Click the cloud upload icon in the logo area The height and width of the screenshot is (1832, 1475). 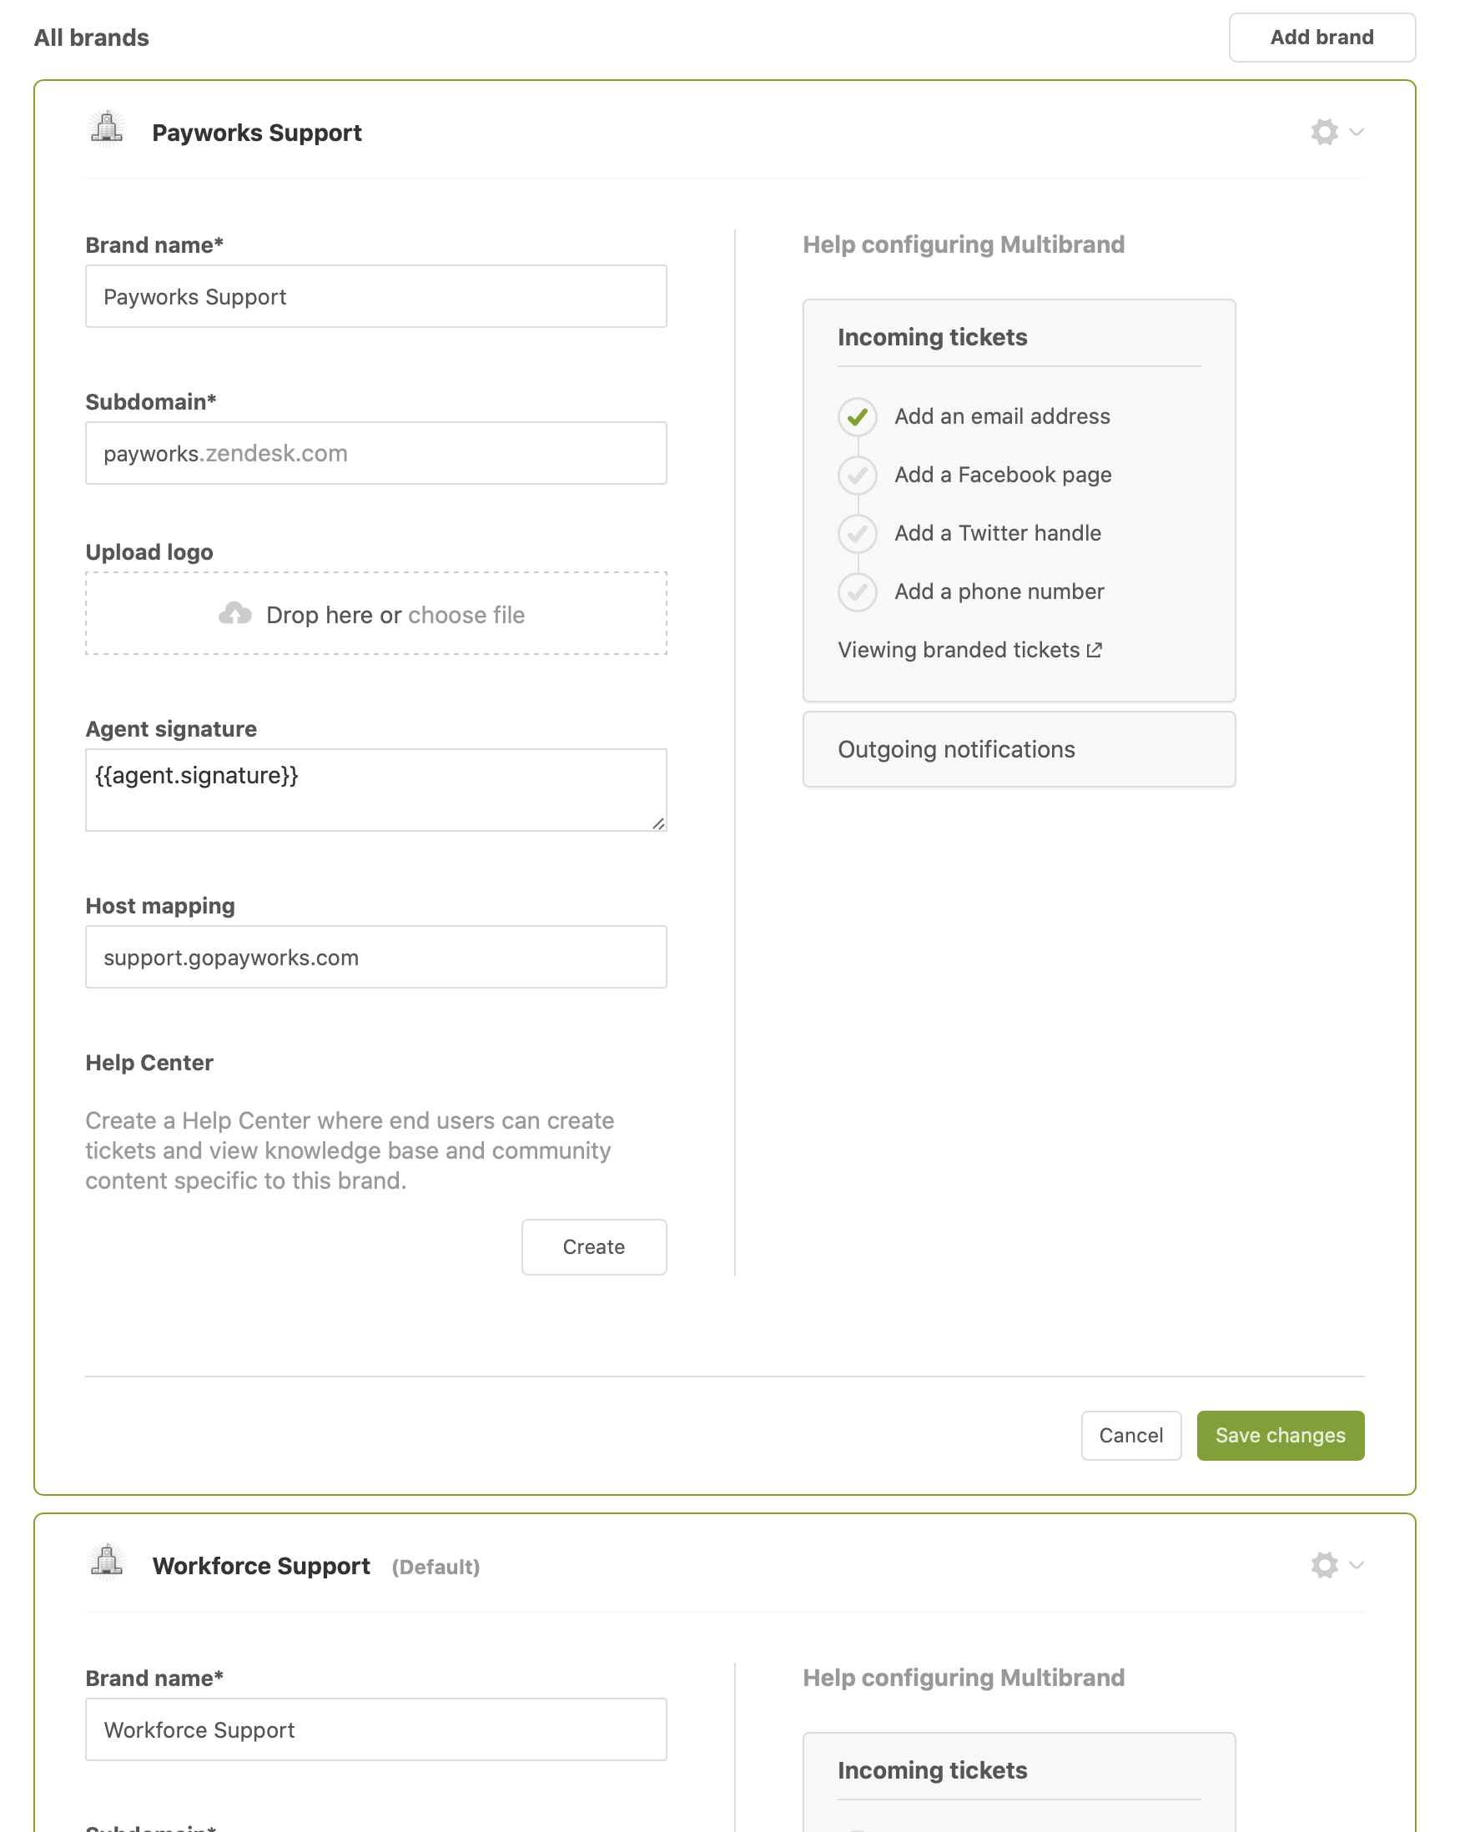coord(238,613)
